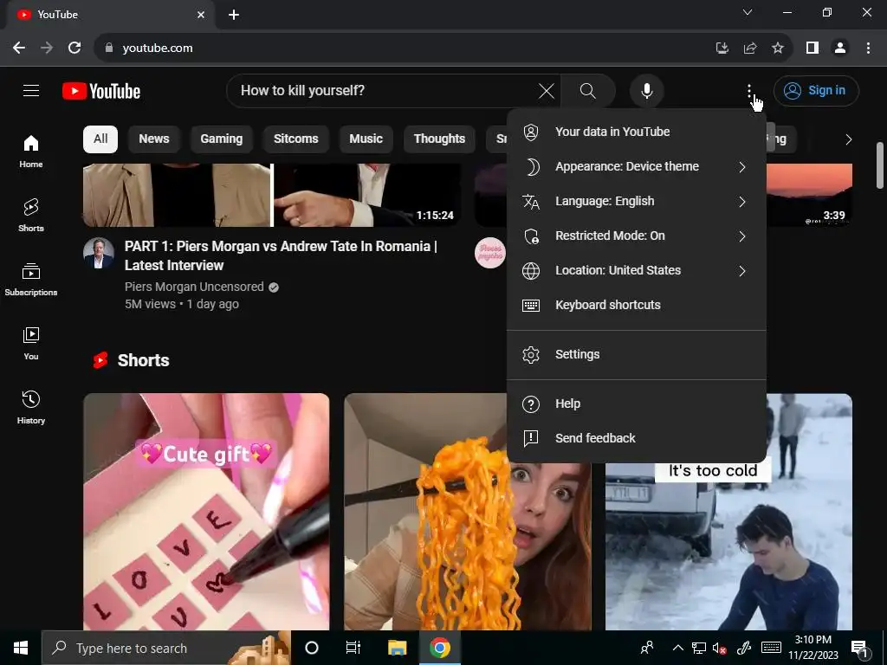
Task: Open Settings from the menu
Action: [637, 354]
